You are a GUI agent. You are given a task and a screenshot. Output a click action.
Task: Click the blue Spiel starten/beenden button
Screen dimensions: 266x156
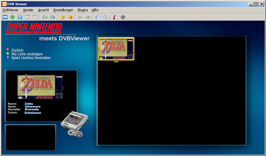[8, 57]
